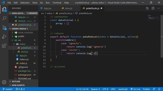The image size is (163, 91).
Task: Click the Go Live broadcast button
Action: point(135,89)
